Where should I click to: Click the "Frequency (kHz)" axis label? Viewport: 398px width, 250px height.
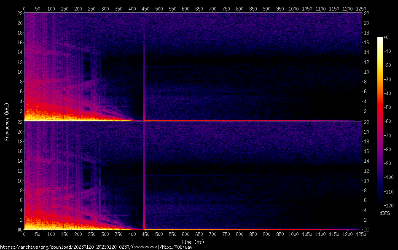point(7,121)
